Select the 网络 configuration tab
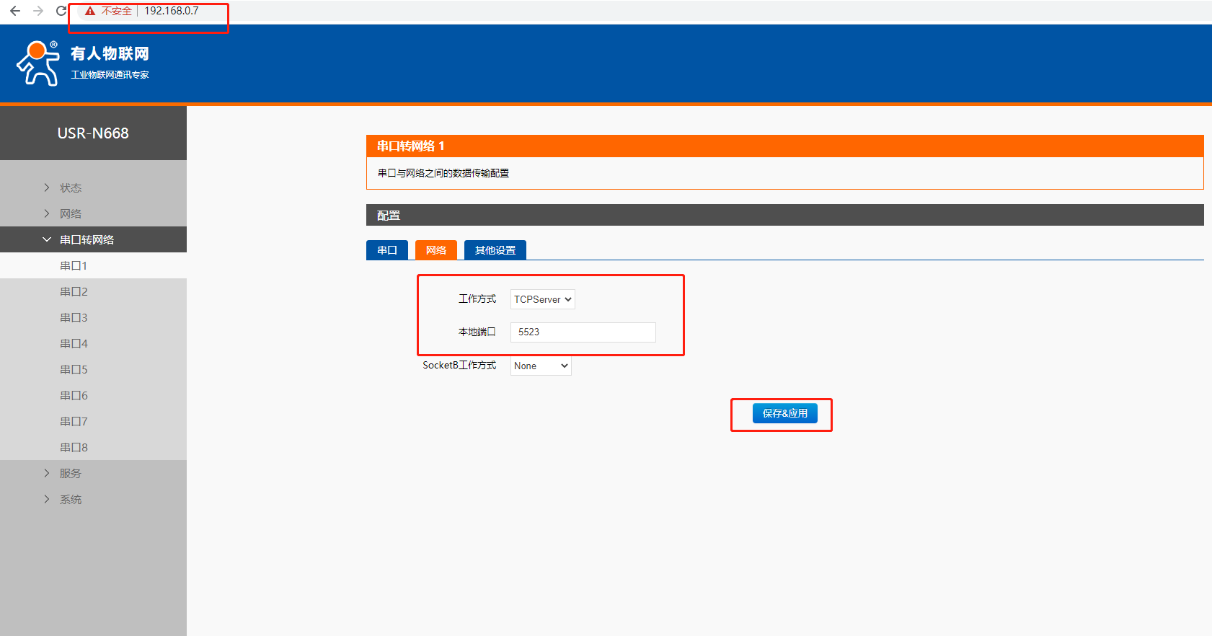The height and width of the screenshot is (636, 1212). tap(435, 250)
